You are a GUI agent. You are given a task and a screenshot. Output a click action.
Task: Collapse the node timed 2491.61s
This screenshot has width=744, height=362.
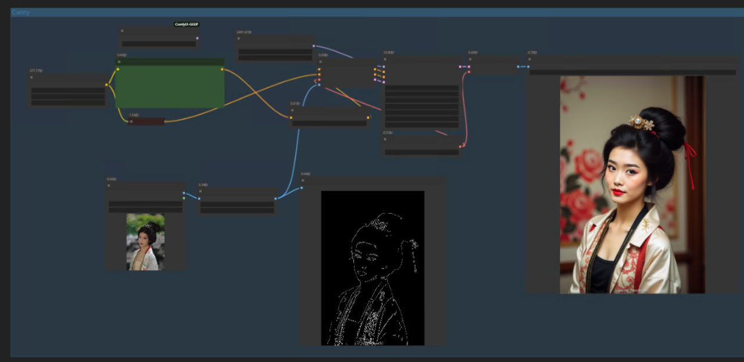tap(238, 38)
